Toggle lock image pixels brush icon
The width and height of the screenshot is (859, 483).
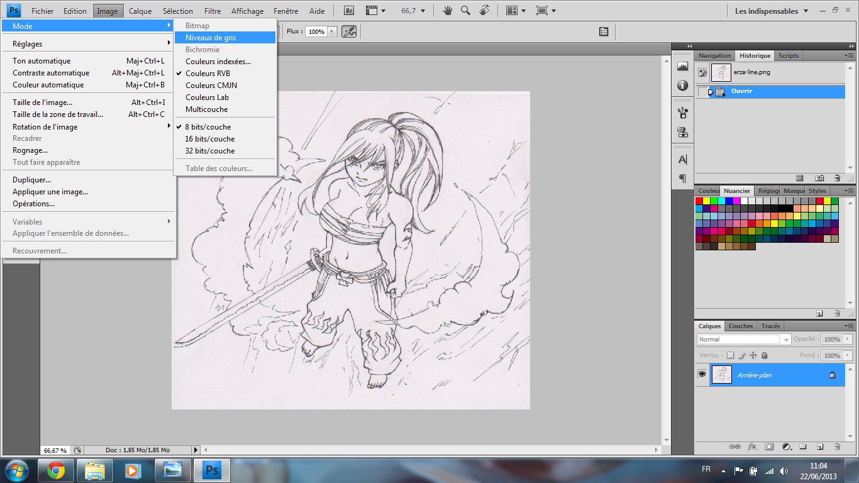[742, 355]
